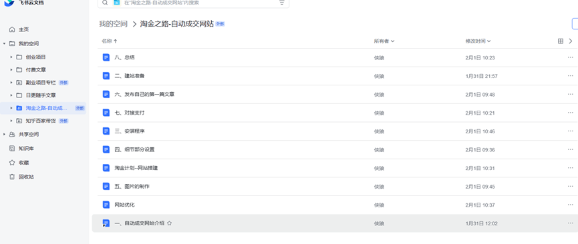Screen dimensions: 578x244
Task: Click the 回收站 trash can icon
Action: pyautogui.click(x=12, y=177)
